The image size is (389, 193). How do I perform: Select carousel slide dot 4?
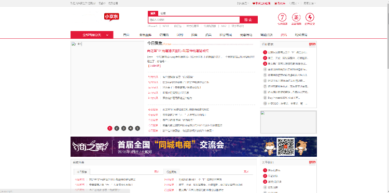[131, 128]
